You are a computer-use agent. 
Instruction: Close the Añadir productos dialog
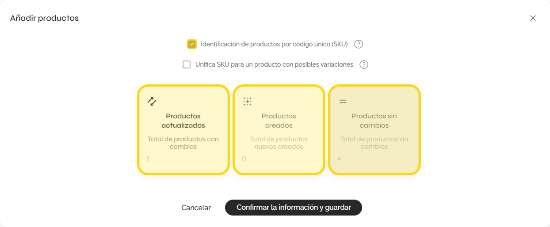[533, 18]
